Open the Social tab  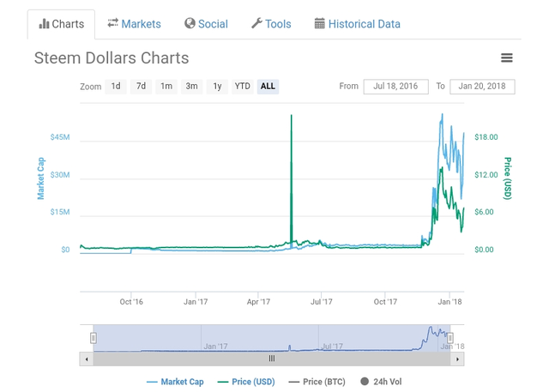(x=206, y=24)
